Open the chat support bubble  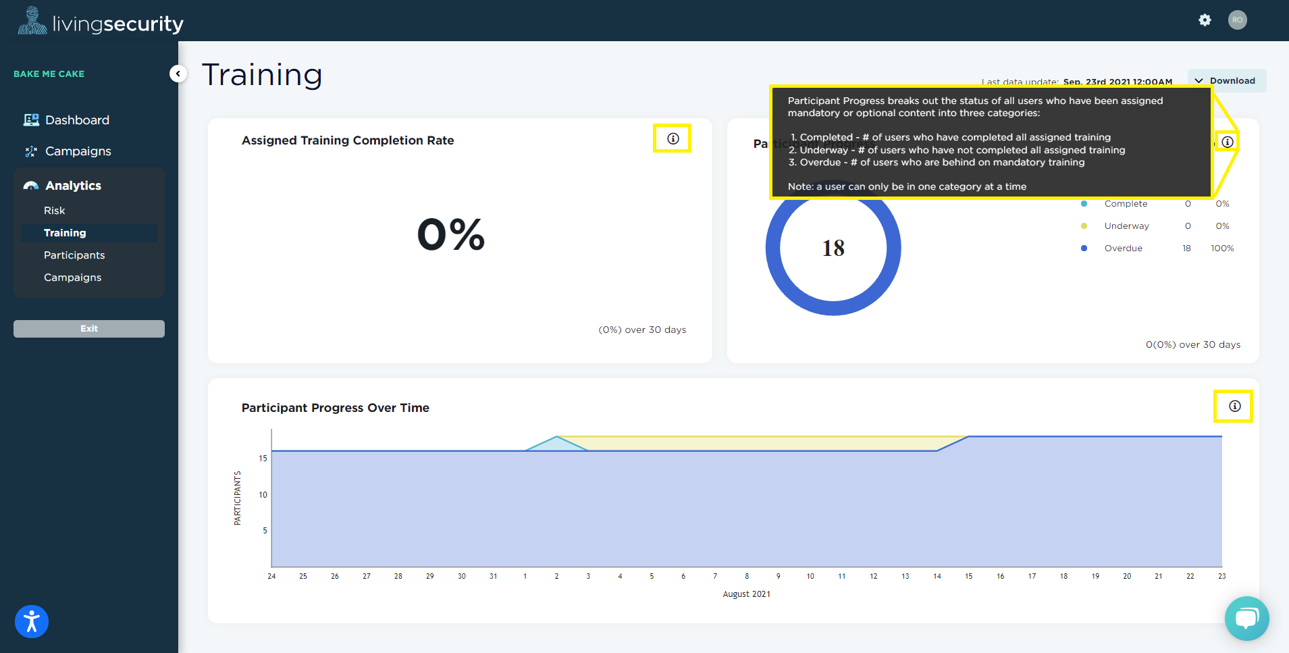tap(1246, 618)
